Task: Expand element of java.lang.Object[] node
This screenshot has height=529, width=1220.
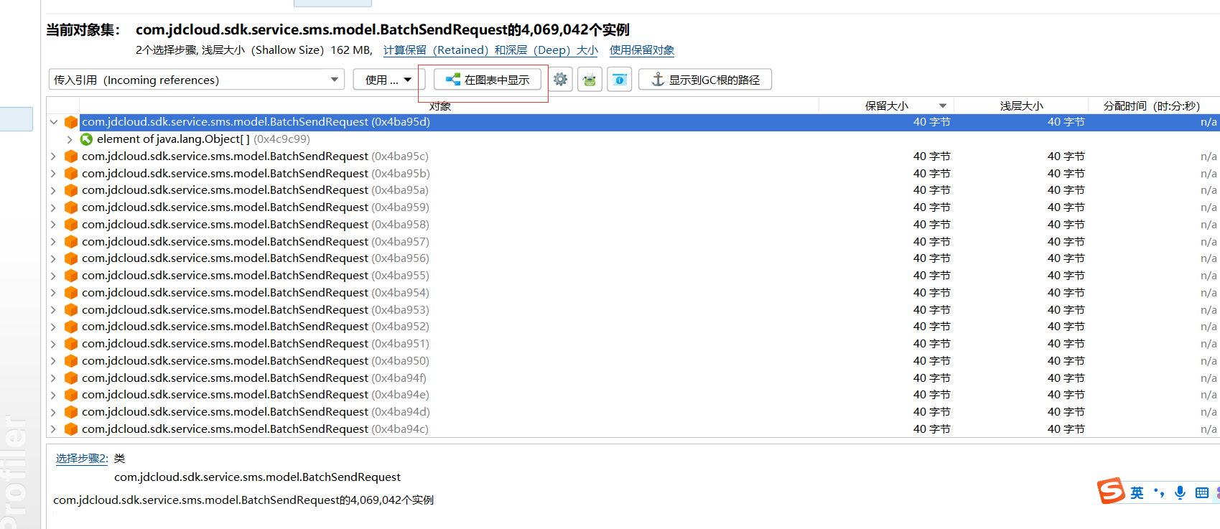Action: (x=70, y=139)
